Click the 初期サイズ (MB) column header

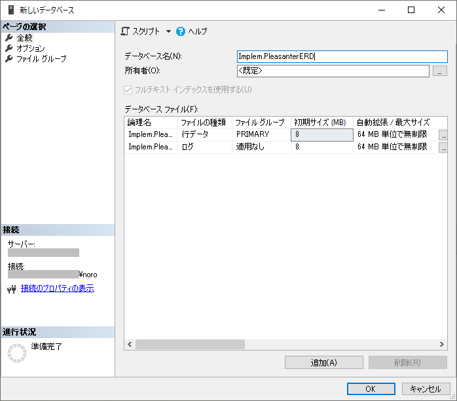[x=322, y=123]
